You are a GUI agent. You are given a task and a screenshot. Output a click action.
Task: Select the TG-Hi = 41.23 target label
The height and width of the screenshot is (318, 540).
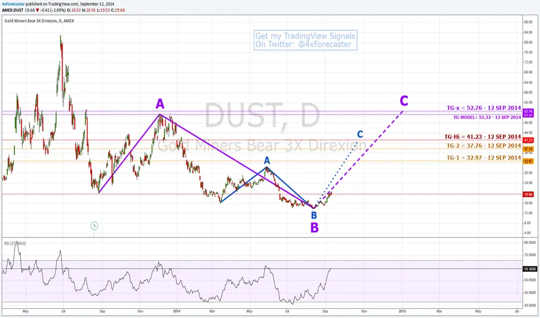point(483,136)
